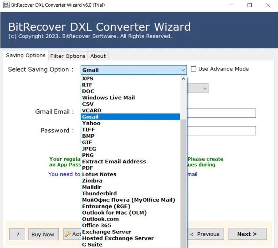Click the Next > button
This screenshot has width=278, height=248.
[247, 234]
